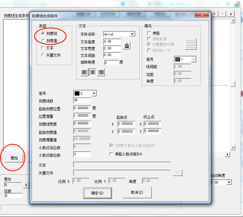This screenshot has height=217, width=243.
Task: Set text alignment to left
Action: 84,72
